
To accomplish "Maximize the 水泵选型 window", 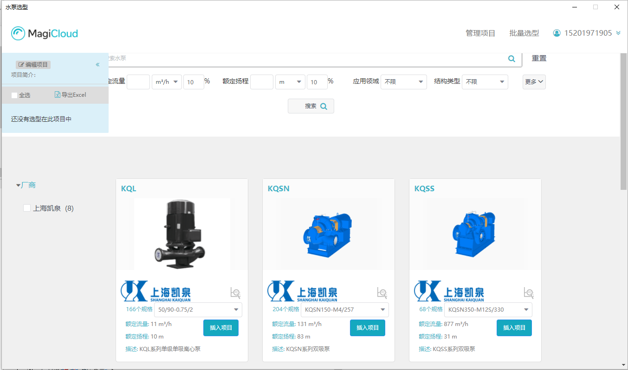I will pos(596,7).
